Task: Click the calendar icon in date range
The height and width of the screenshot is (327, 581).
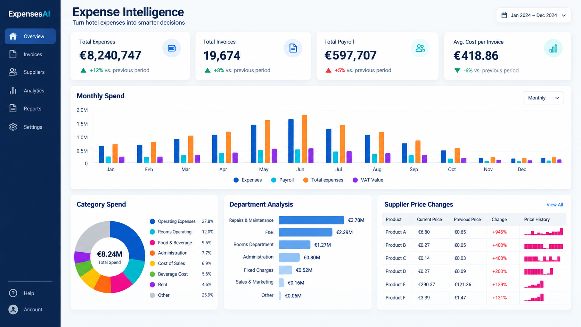Action: tap(504, 15)
